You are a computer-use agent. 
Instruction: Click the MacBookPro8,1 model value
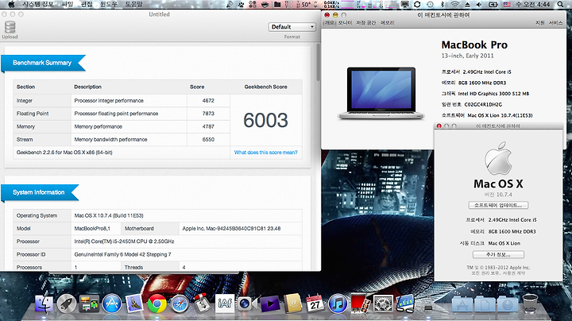[x=92, y=228]
